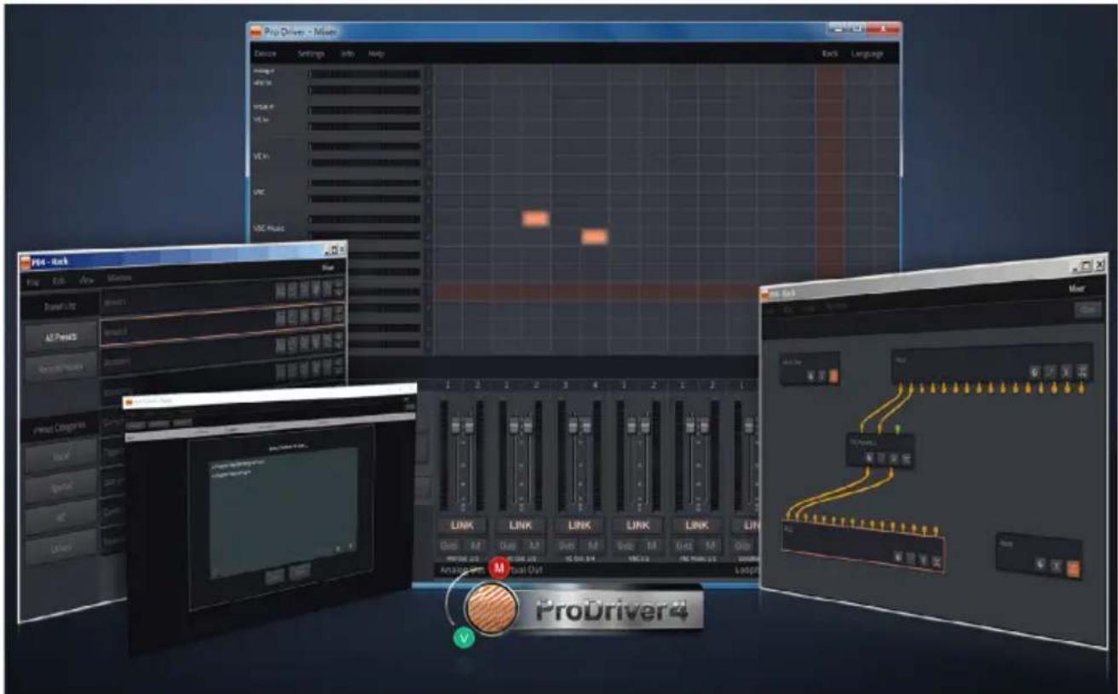
Task: Switch to the Loopback tab in the mixer
Action: pyautogui.click(x=746, y=569)
